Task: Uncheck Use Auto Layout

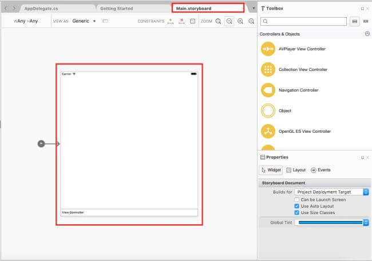Action: click(297, 206)
